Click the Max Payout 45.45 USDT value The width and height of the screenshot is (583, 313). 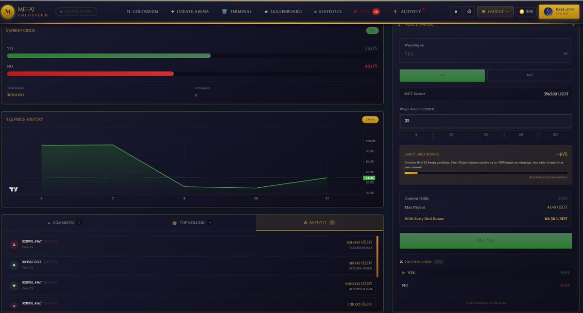pos(557,207)
